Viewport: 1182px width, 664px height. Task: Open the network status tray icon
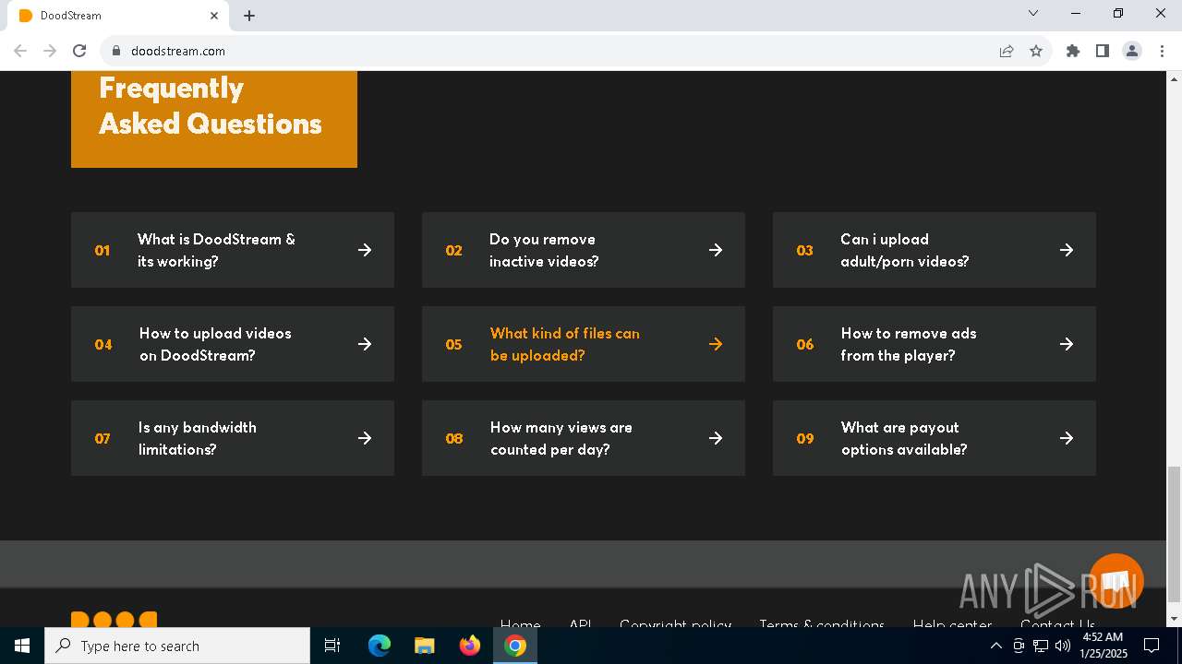point(1041,646)
